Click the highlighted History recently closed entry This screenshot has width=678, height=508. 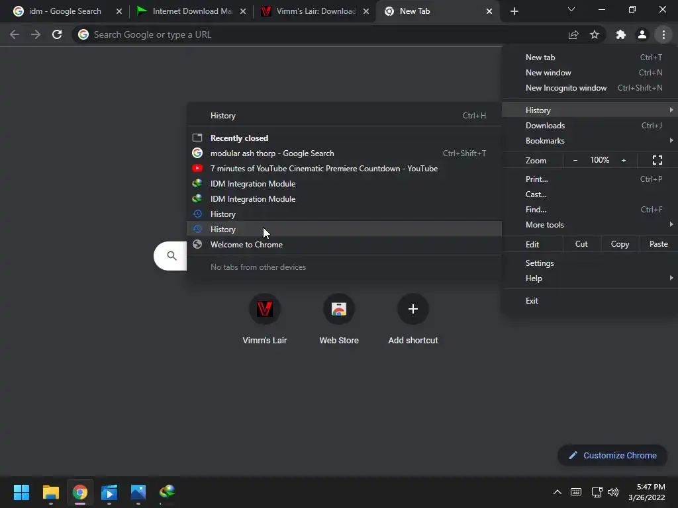click(x=344, y=230)
